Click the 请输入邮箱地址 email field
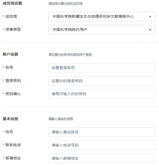Image resolution: width=159 pixels, height=165 pixels. click(x=102, y=158)
